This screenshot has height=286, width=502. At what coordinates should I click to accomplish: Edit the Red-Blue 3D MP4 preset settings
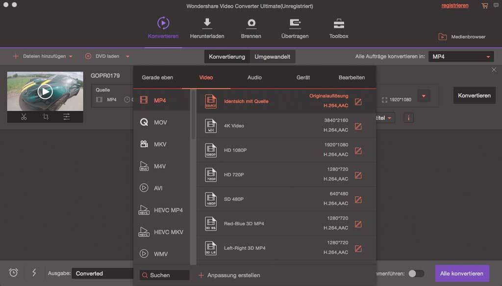[358, 224]
